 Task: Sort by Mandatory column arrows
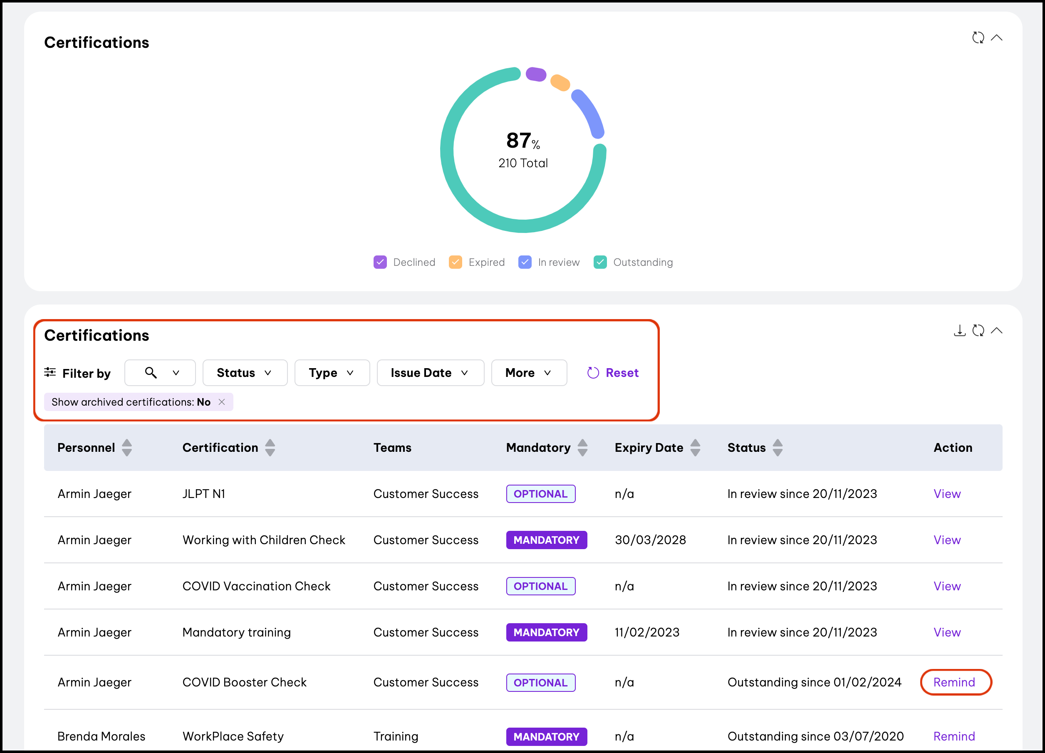pos(582,448)
